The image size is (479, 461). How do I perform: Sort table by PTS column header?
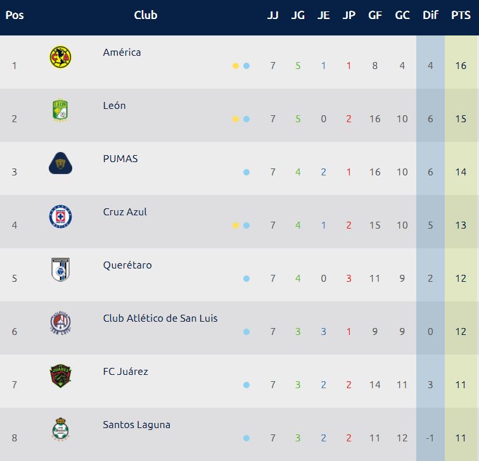[461, 15]
